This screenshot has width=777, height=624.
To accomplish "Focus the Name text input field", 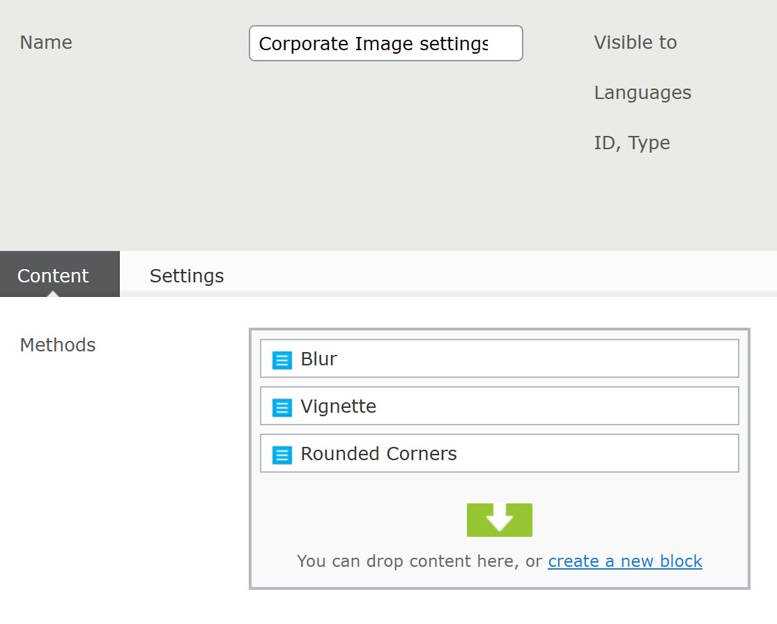I will click(385, 44).
